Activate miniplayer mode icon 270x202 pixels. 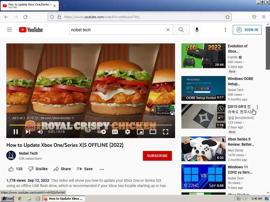140,132
